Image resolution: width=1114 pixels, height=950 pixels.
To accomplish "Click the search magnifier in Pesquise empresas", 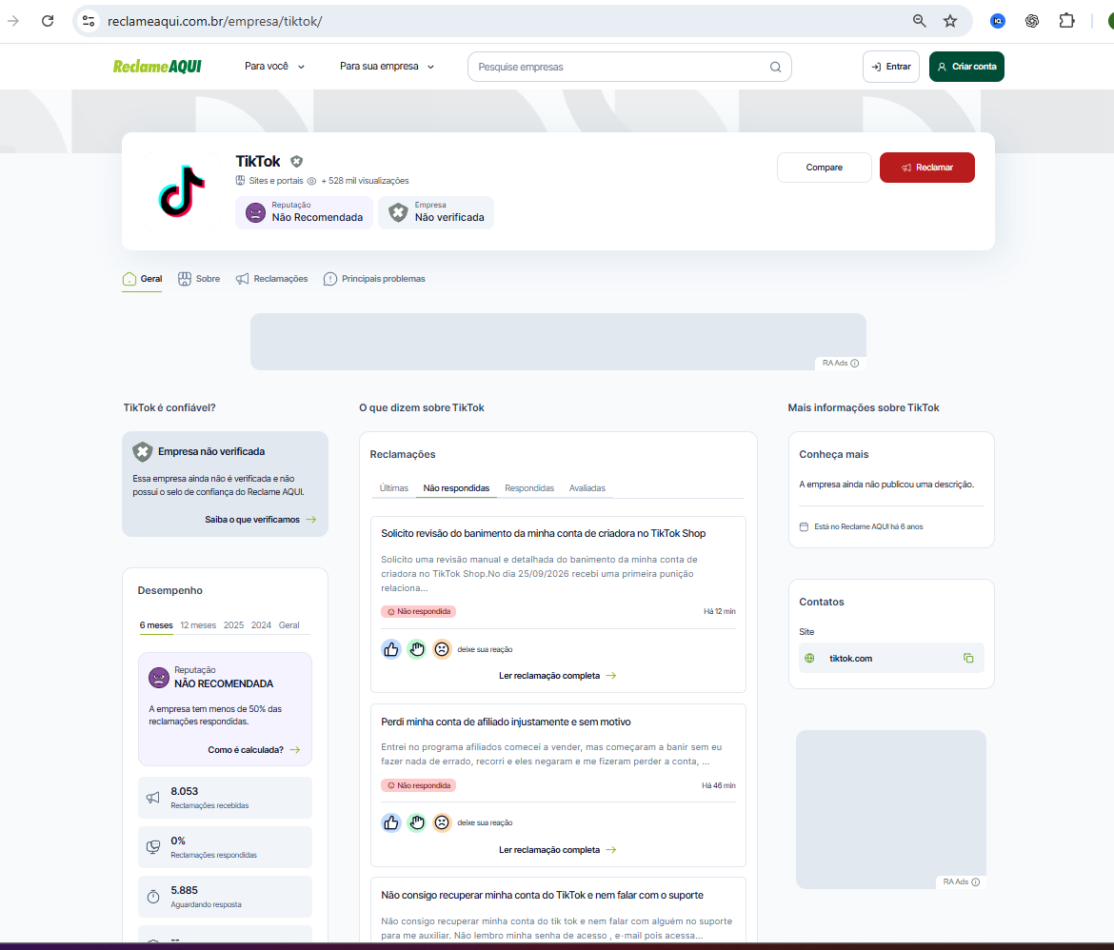I will (775, 67).
